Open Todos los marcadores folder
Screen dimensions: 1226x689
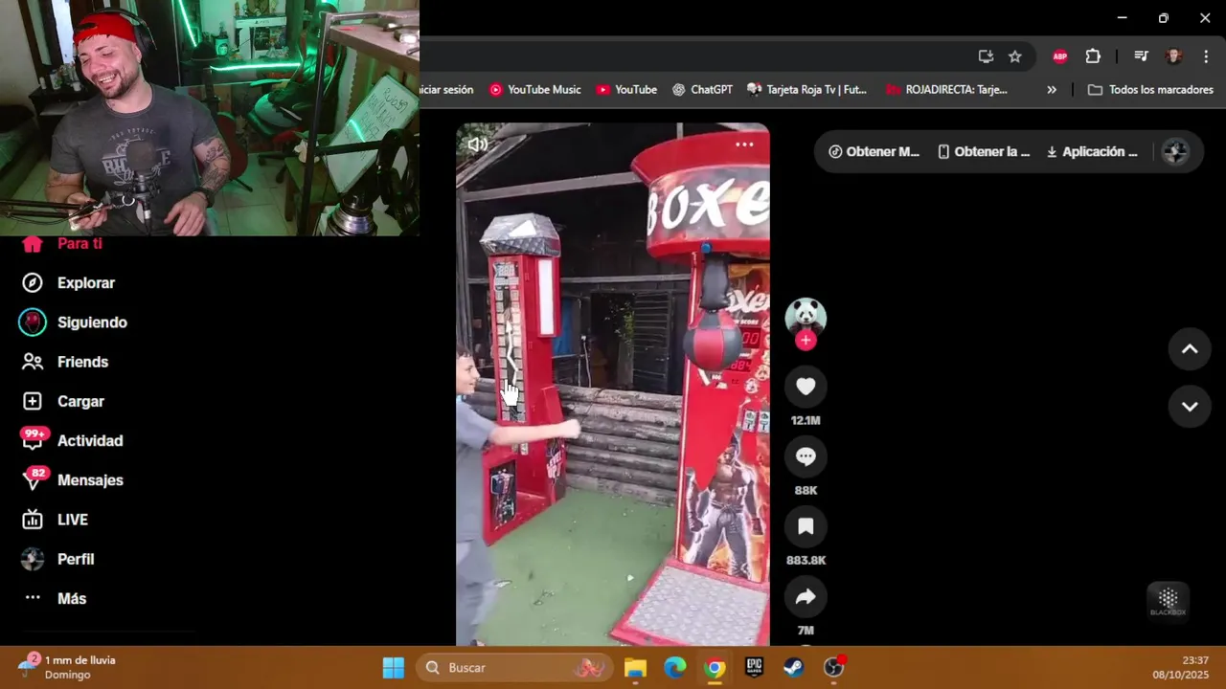[1150, 90]
